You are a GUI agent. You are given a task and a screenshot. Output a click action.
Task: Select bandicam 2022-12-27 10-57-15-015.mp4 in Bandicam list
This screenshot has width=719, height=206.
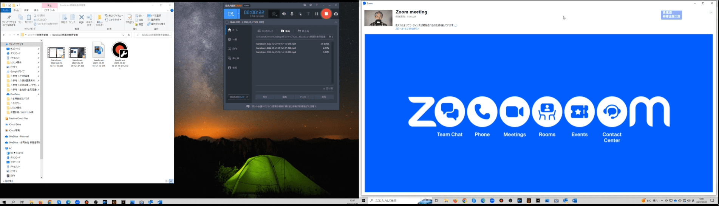click(293, 44)
